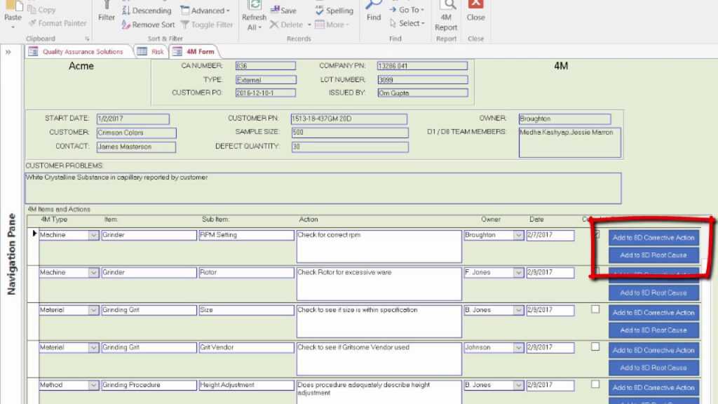Image resolution: width=718 pixels, height=404 pixels.
Task: Tick the checkbox for the Grinding Grit Size row
Action: (595, 309)
